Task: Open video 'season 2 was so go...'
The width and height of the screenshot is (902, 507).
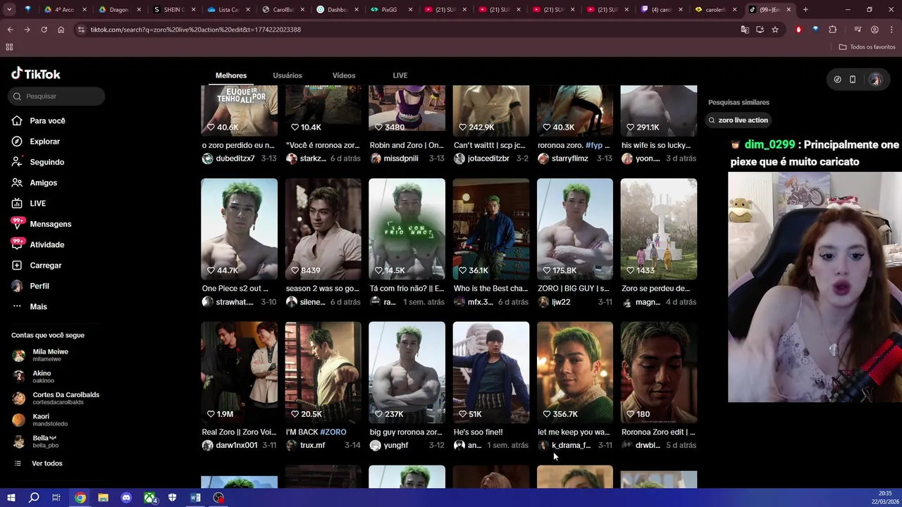Action: 323,229
